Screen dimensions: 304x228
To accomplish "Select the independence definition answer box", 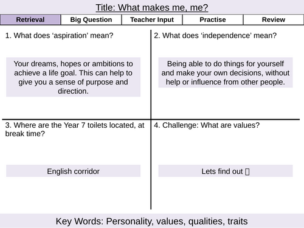I will coord(226,72).
